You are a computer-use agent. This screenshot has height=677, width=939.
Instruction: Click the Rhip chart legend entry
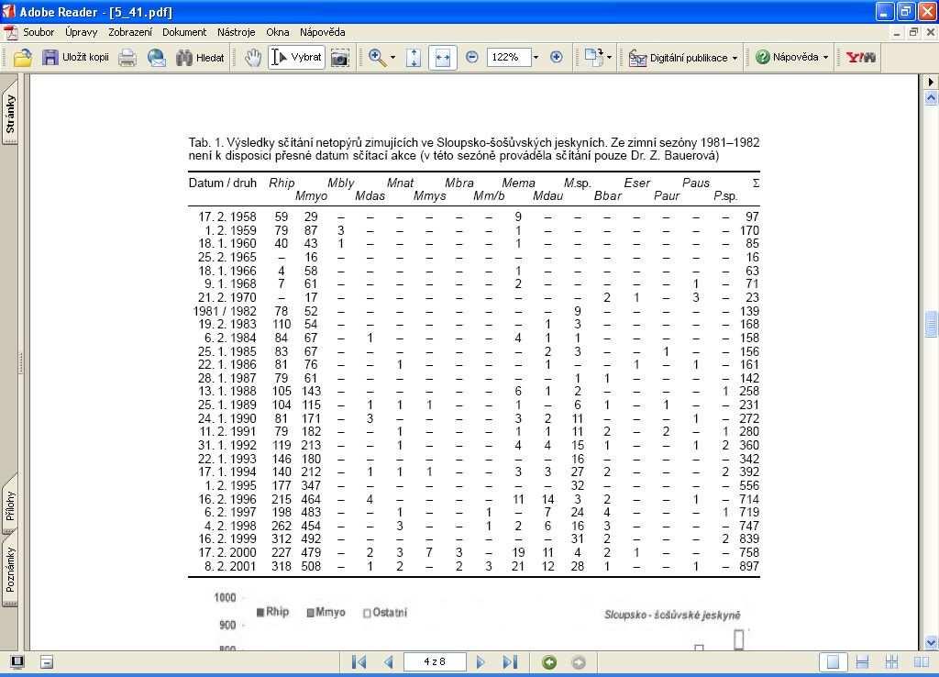(272, 612)
